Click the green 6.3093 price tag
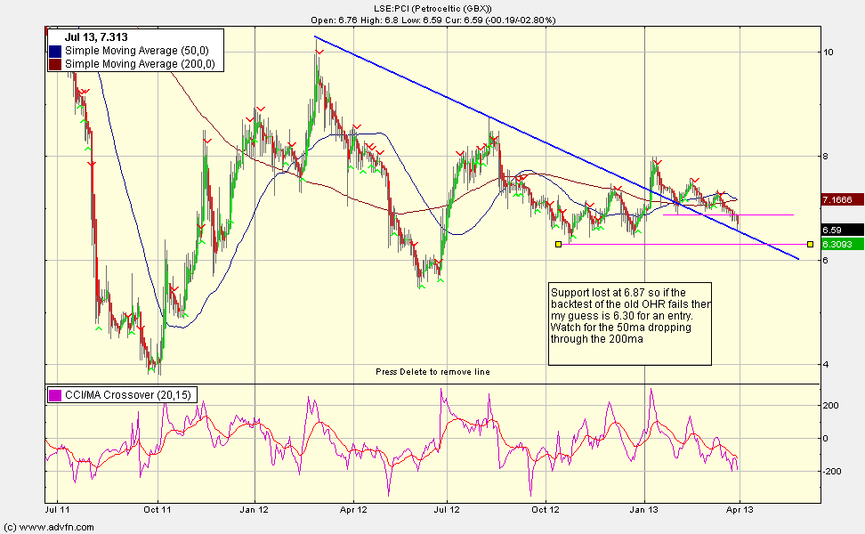 click(841, 244)
